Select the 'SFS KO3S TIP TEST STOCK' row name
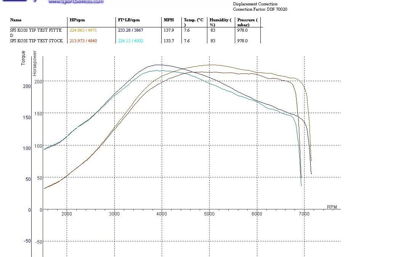The height and width of the screenshot is (257, 401). pyautogui.click(x=36, y=41)
